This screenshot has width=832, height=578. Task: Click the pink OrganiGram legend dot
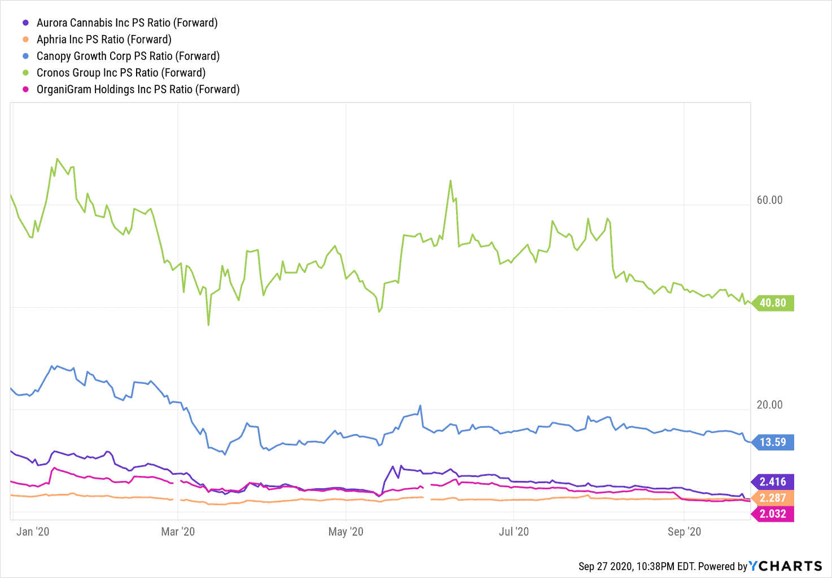click(x=25, y=90)
